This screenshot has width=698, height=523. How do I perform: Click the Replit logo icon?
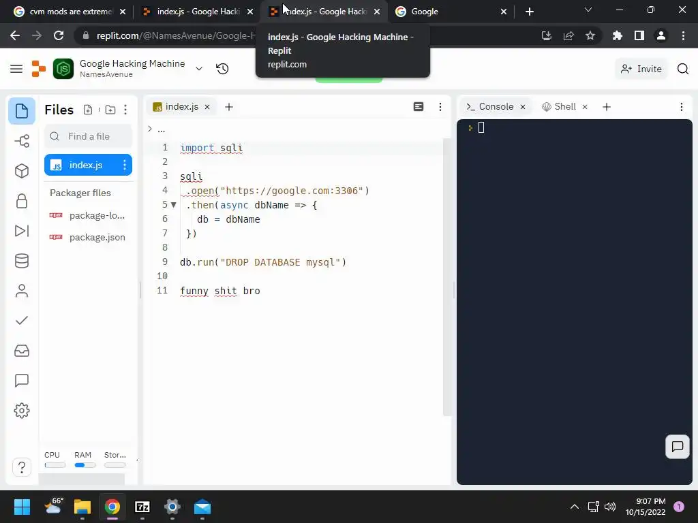(x=39, y=69)
